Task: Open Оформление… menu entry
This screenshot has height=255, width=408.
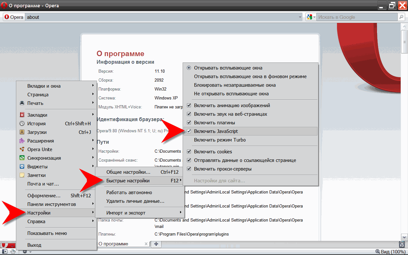Action: click(x=56, y=196)
